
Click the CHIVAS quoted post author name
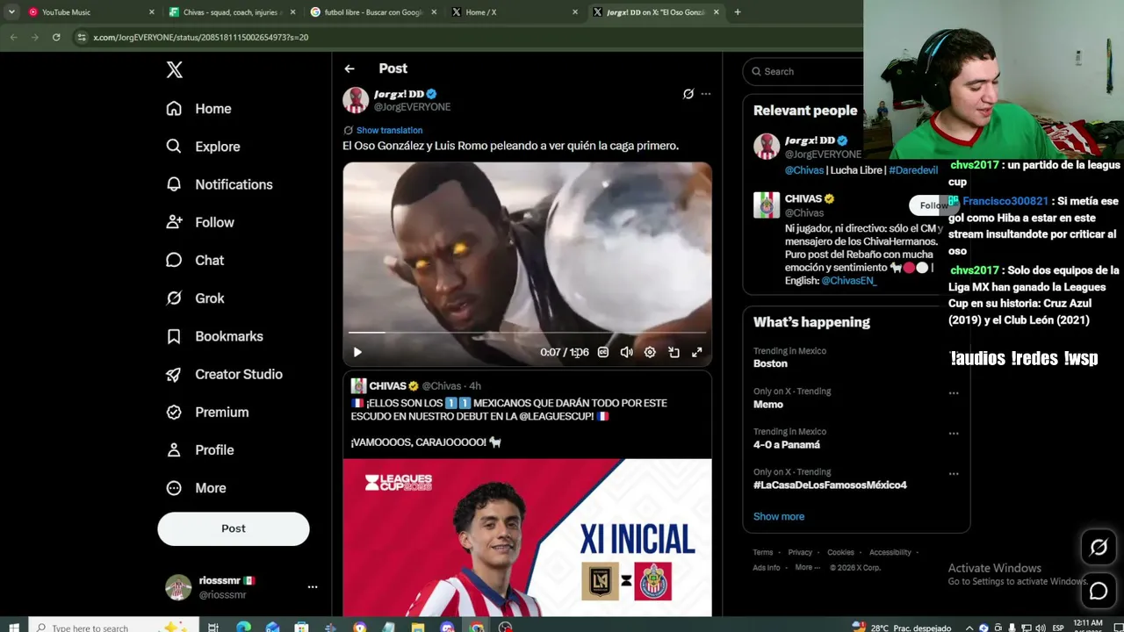coord(387,386)
